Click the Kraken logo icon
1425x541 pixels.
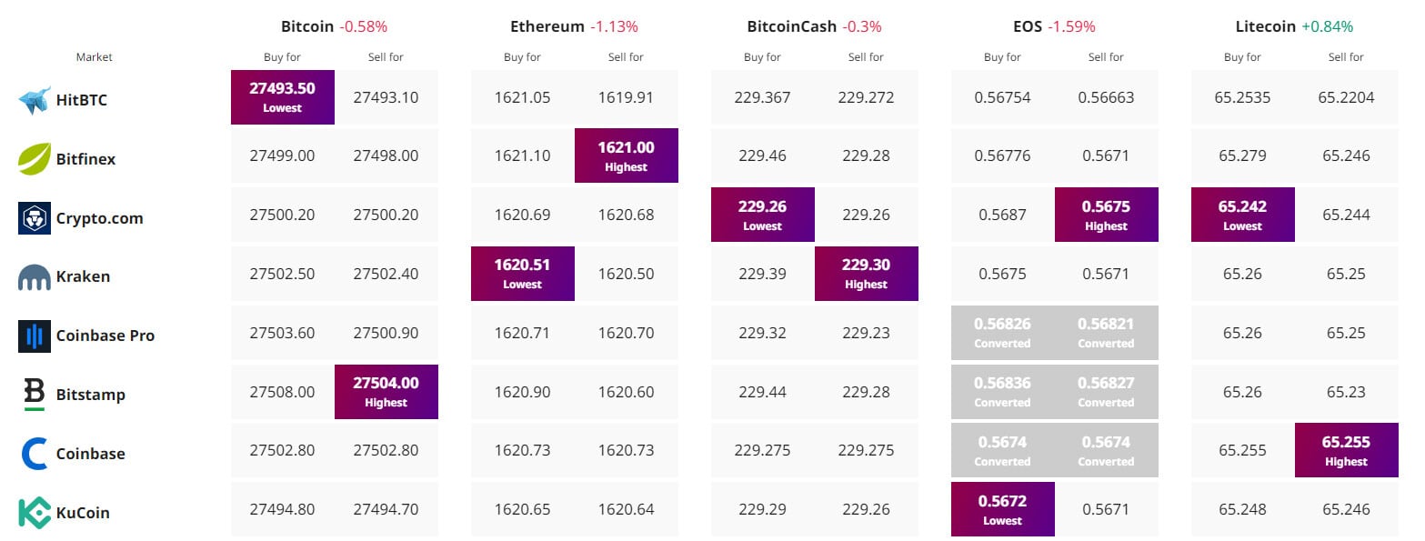35,277
